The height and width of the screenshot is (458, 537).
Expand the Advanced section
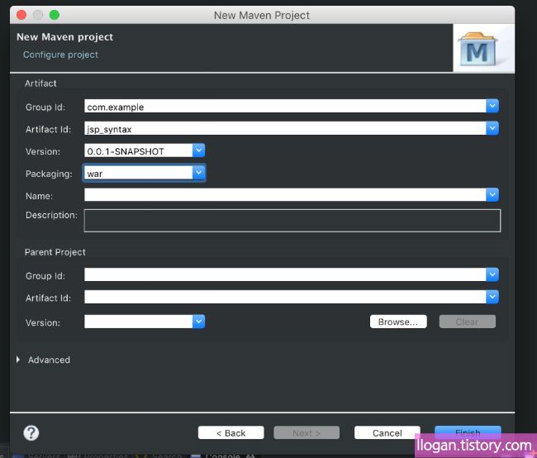[x=18, y=360]
